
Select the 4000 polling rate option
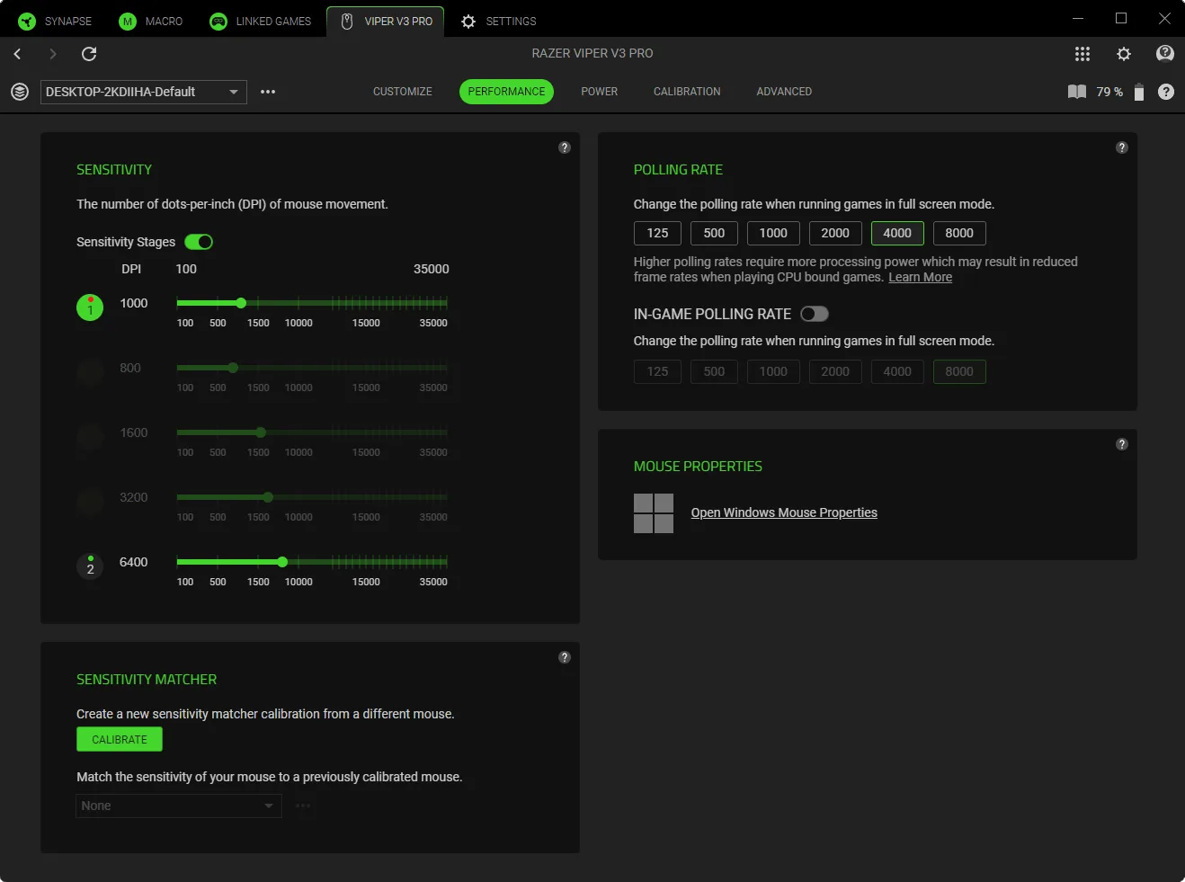pyautogui.click(x=897, y=233)
